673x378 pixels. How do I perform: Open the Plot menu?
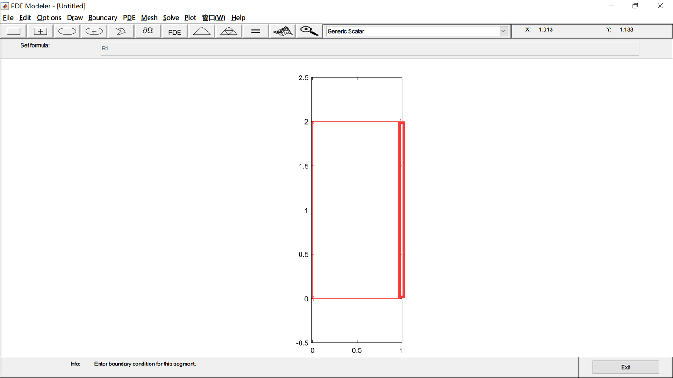point(190,17)
